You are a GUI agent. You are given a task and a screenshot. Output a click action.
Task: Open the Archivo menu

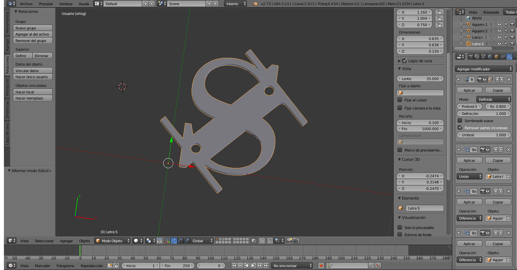tap(26, 4)
